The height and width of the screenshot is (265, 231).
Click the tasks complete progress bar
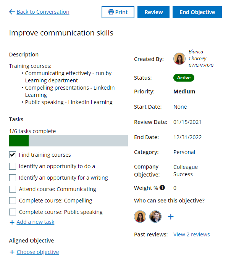pyautogui.click(x=68, y=141)
